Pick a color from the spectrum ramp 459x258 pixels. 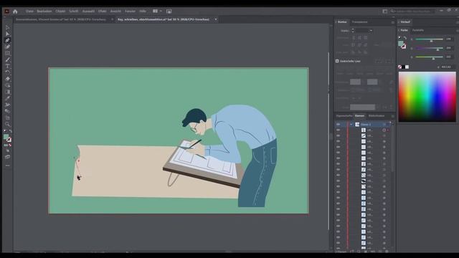[427, 97]
